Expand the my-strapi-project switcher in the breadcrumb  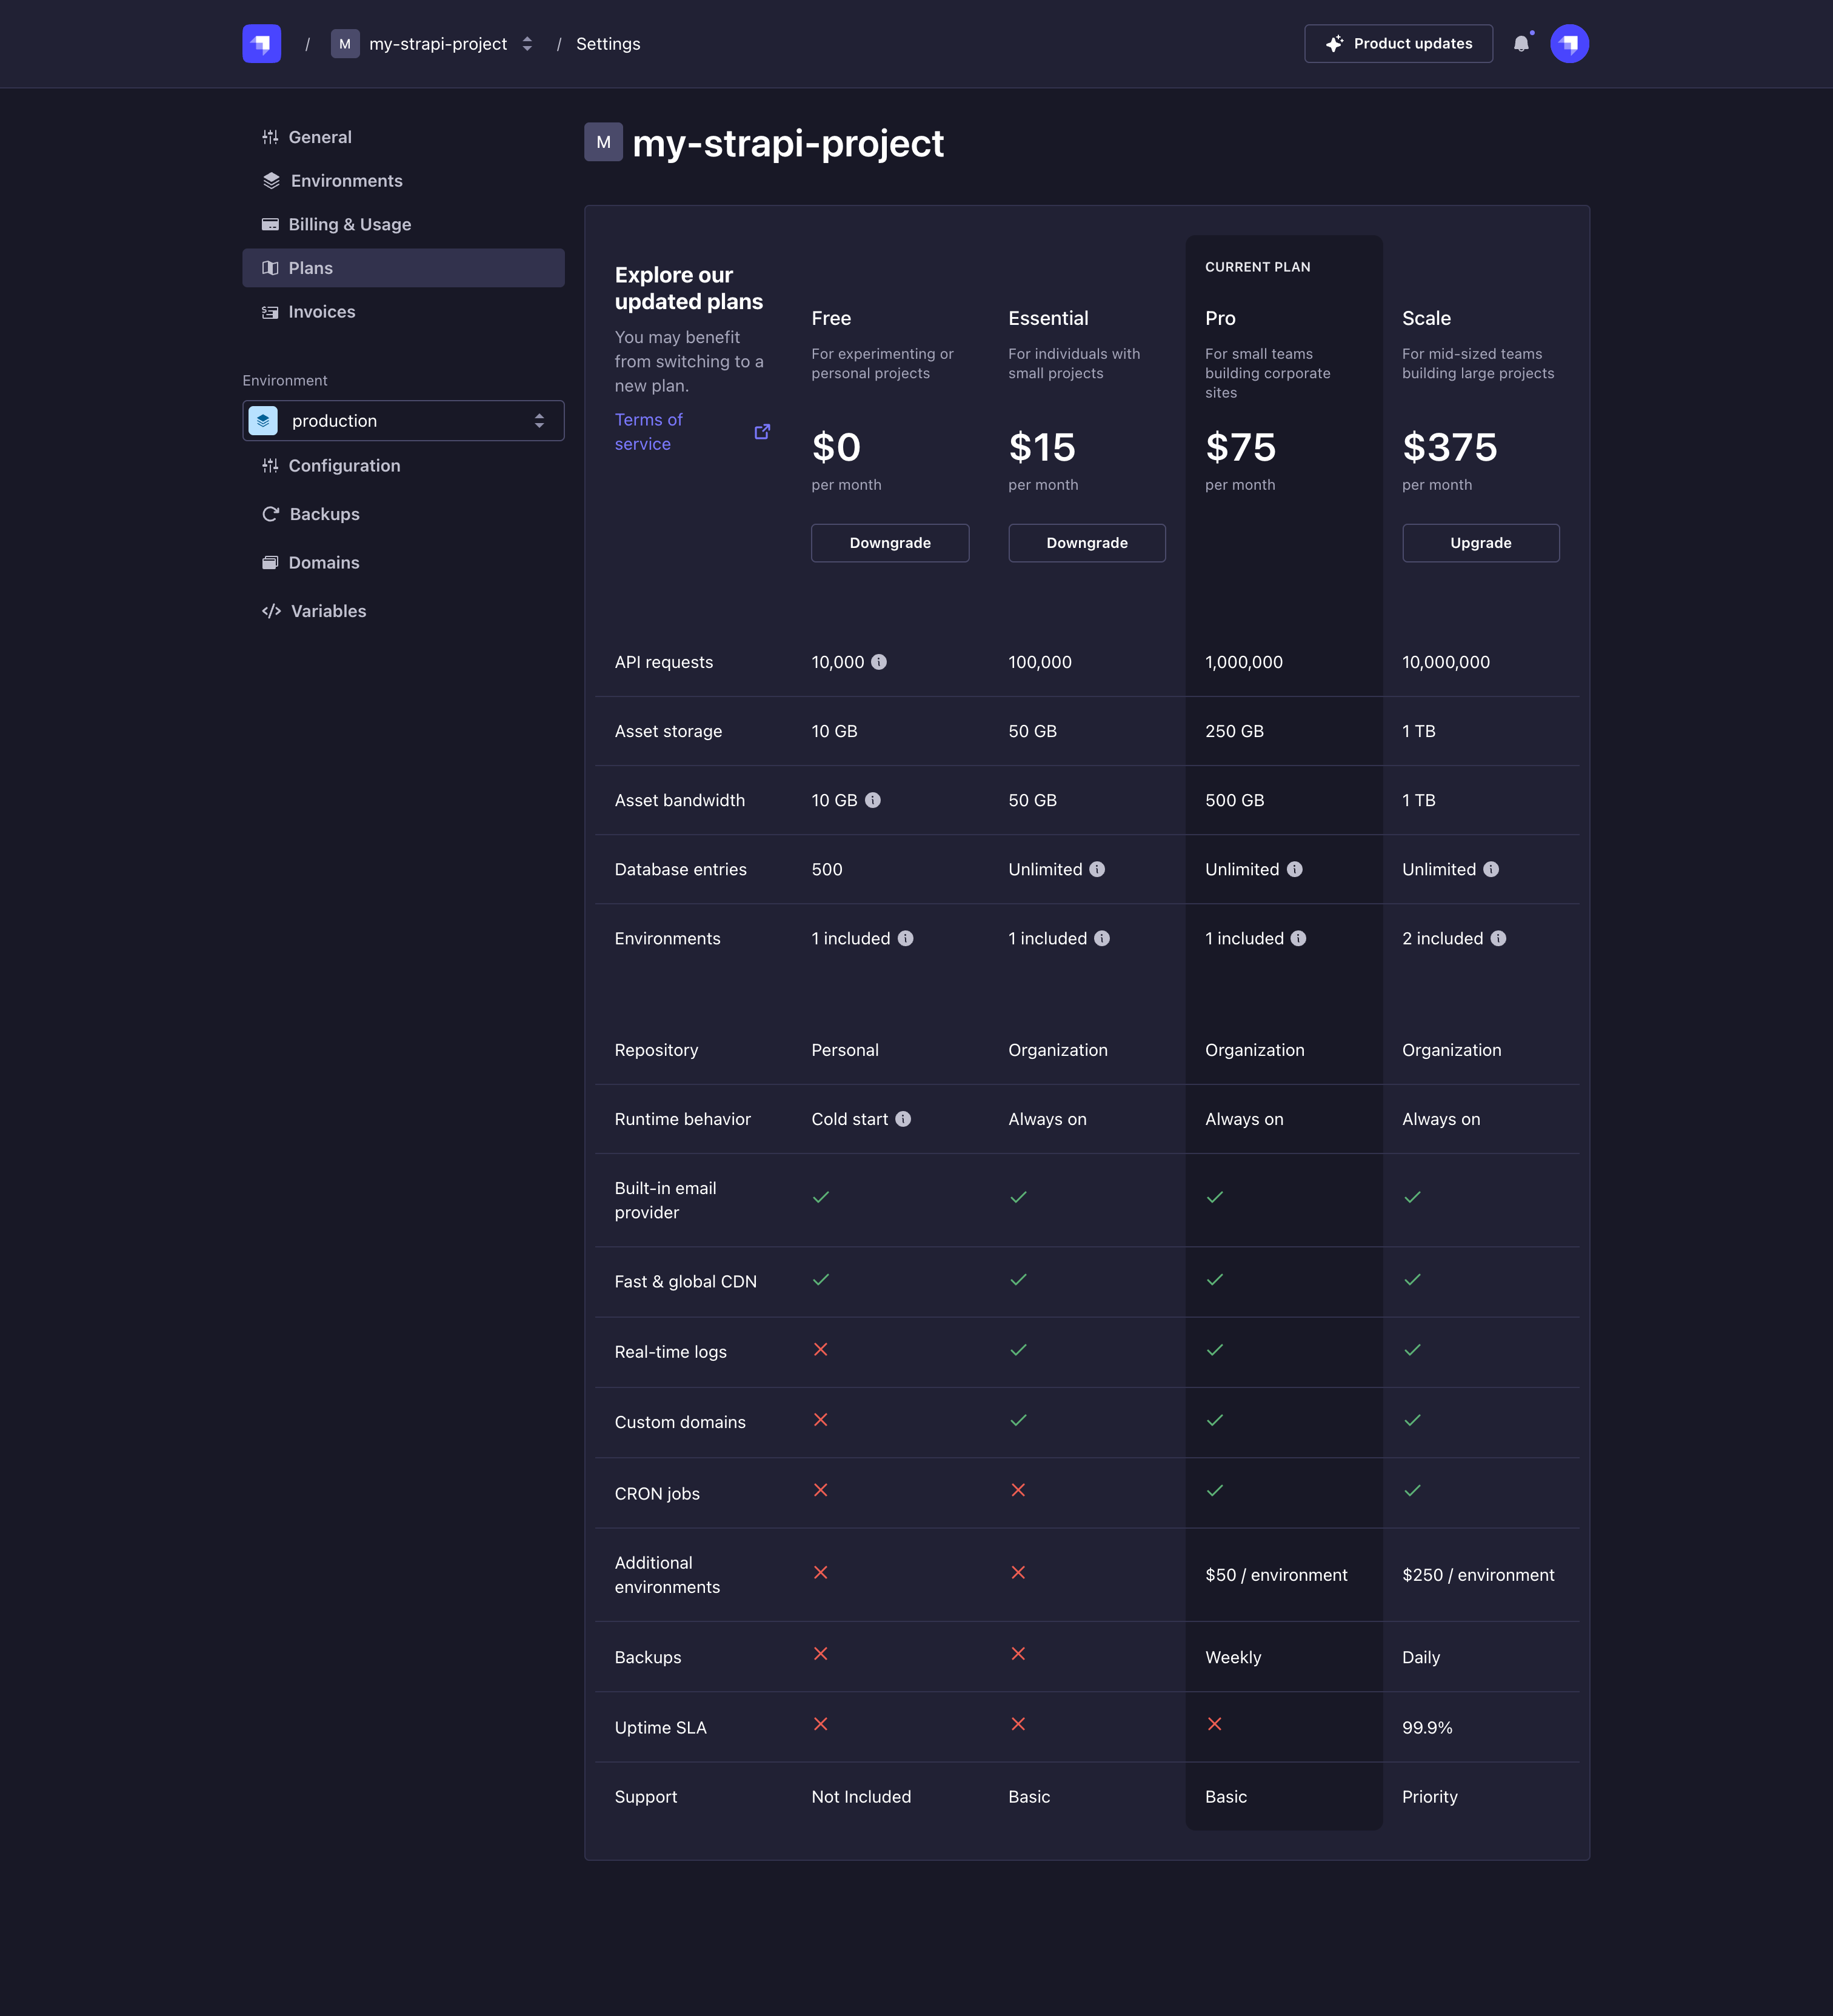pos(527,44)
